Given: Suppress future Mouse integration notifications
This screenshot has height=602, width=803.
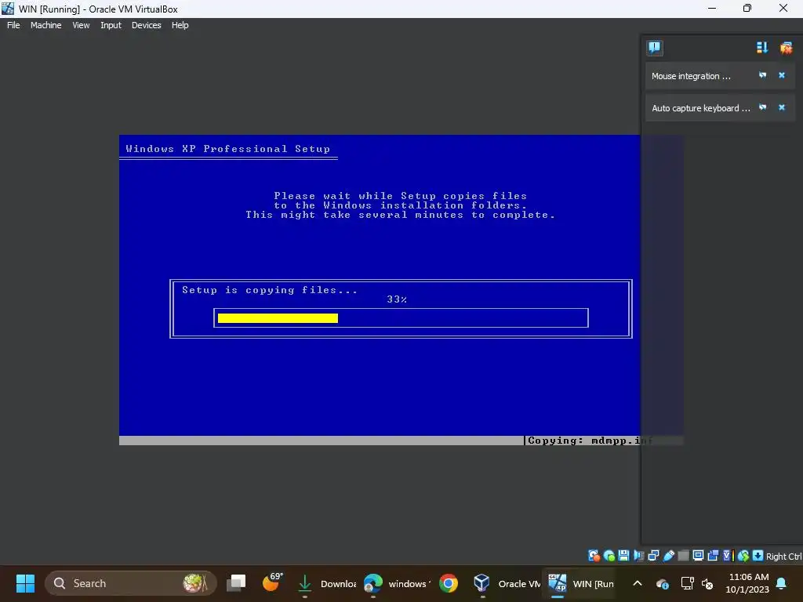Looking at the screenshot, I should 762,75.
